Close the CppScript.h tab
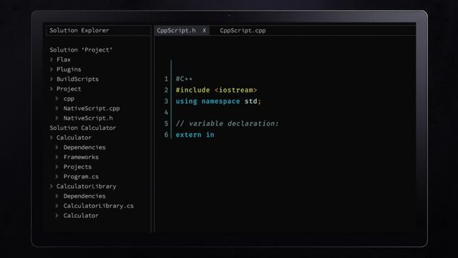Image resolution: width=458 pixels, height=258 pixels. coord(204,30)
